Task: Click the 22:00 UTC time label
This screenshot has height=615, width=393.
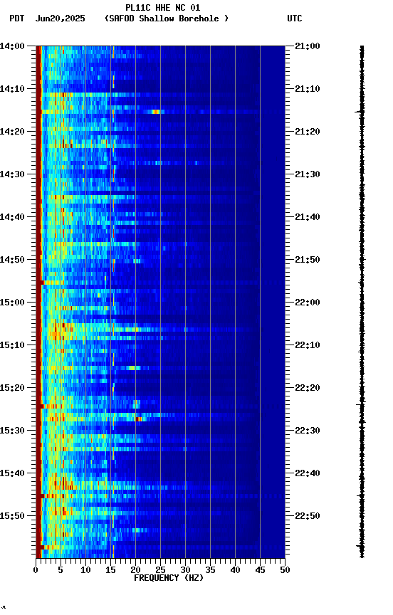Action: pos(308,303)
